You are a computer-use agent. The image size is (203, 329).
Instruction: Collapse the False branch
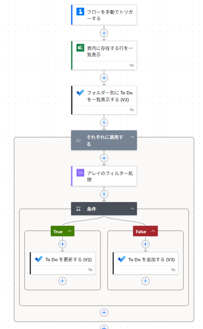point(153,231)
